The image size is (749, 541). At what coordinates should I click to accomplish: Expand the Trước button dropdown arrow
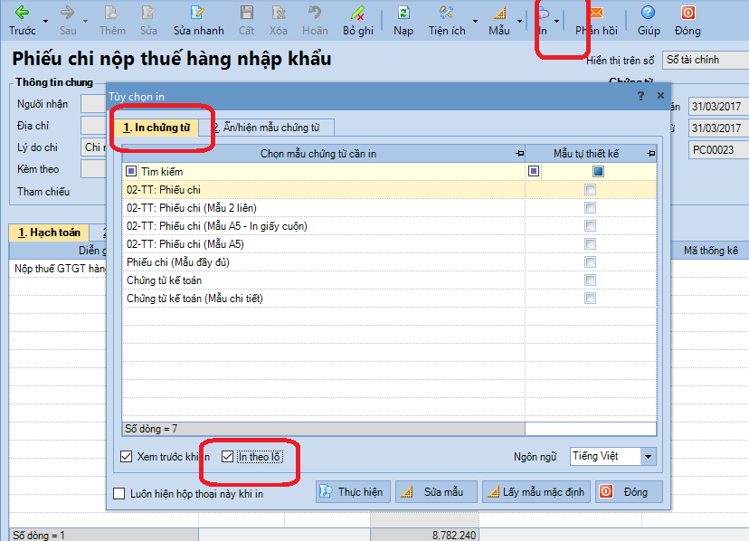pyautogui.click(x=46, y=21)
